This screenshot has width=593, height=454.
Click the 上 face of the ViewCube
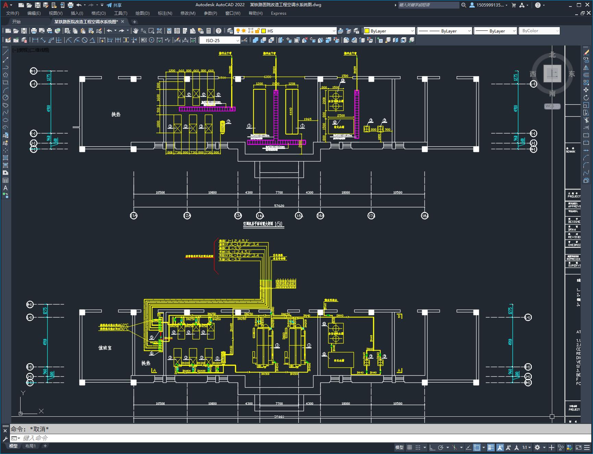click(x=552, y=73)
